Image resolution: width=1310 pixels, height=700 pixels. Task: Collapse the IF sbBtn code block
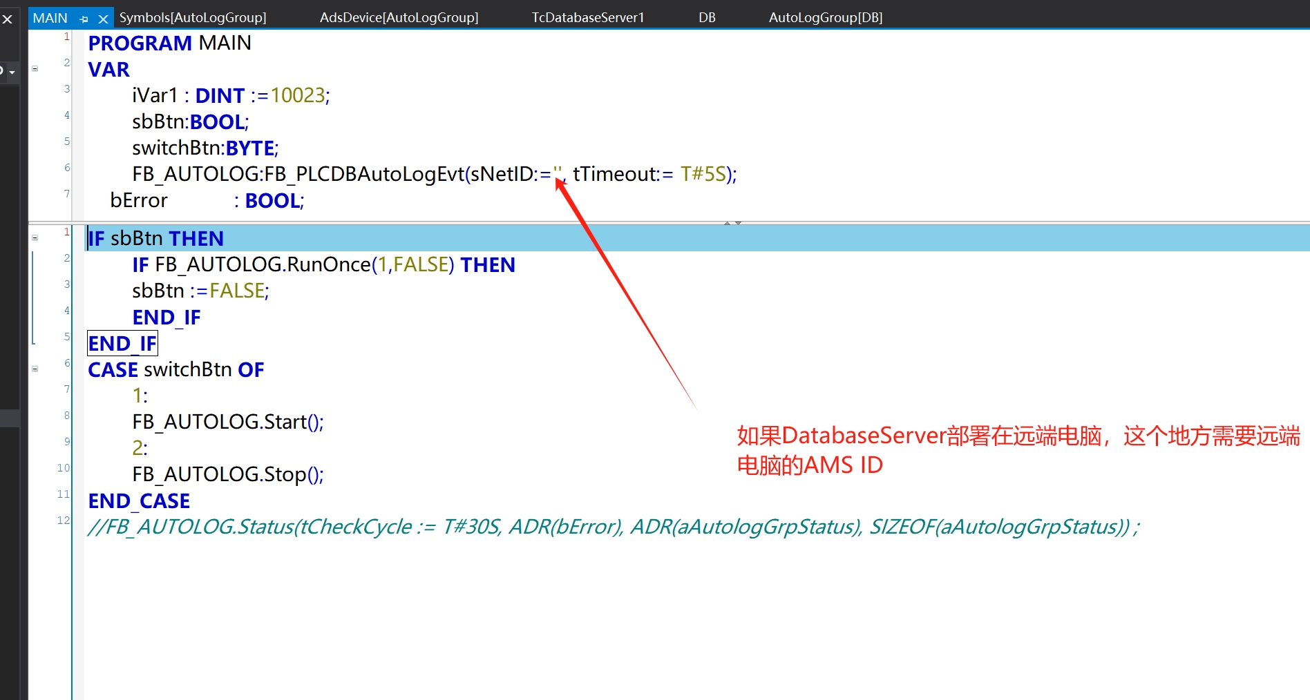point(35,238)
